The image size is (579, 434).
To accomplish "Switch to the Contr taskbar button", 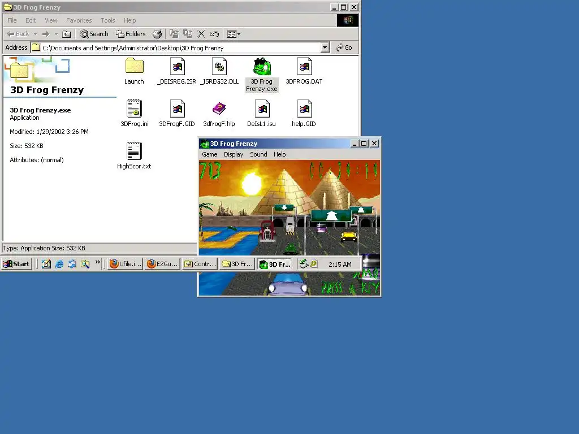I will click(200, 264).
